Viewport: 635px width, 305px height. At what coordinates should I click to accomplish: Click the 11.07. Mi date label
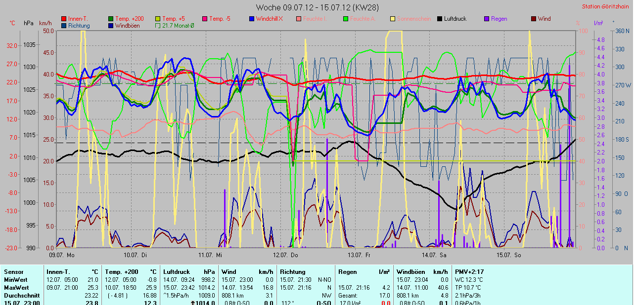tap(210, 255)
